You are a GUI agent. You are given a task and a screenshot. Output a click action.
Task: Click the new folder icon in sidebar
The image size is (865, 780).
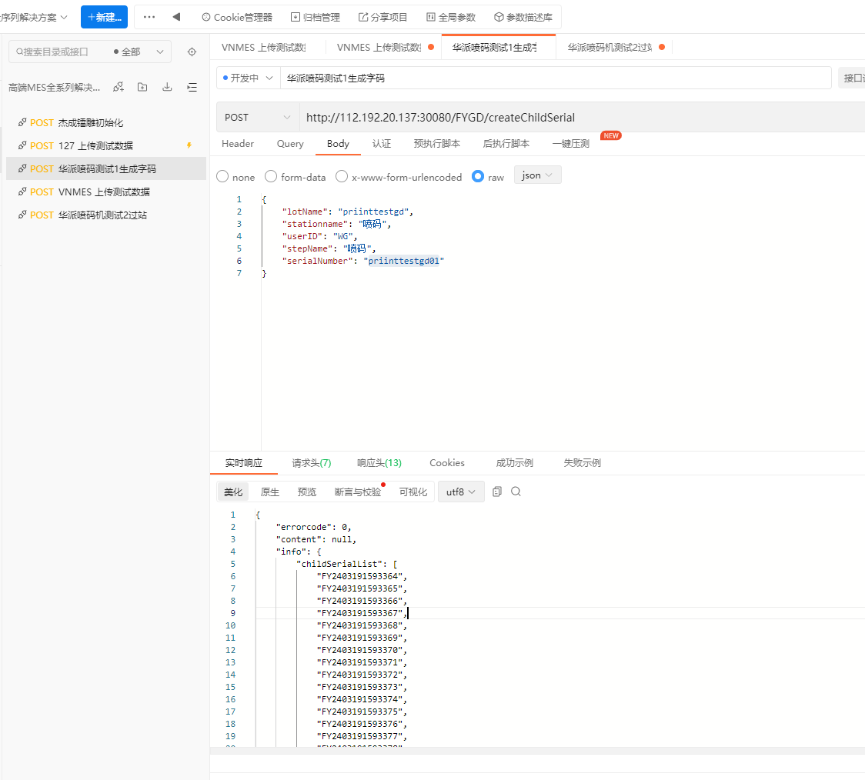coord(142,88)
